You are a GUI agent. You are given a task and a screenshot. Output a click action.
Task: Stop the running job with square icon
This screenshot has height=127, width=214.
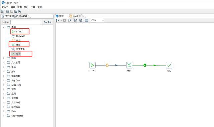point(65,20)
